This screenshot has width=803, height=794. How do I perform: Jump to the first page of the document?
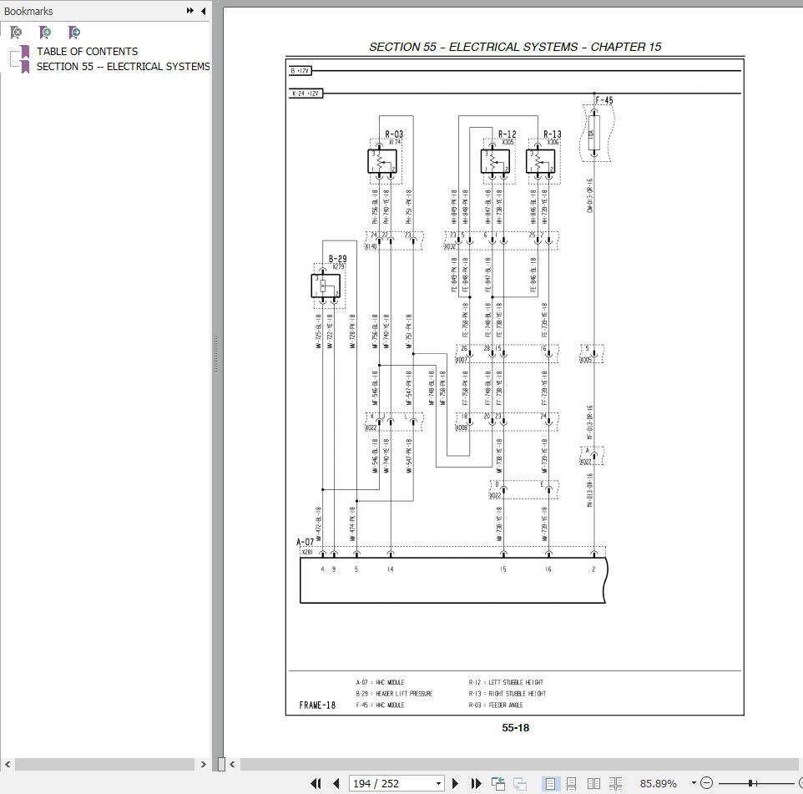(x=316, y=783)
